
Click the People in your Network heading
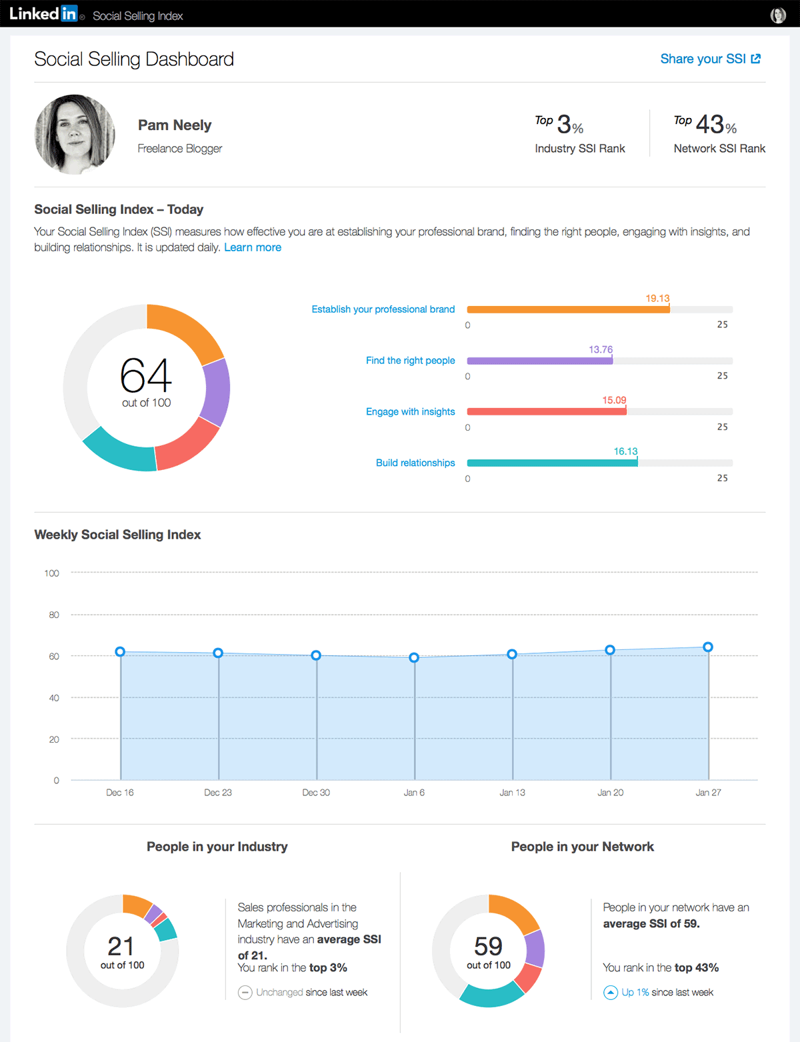(x=583, y=847)
